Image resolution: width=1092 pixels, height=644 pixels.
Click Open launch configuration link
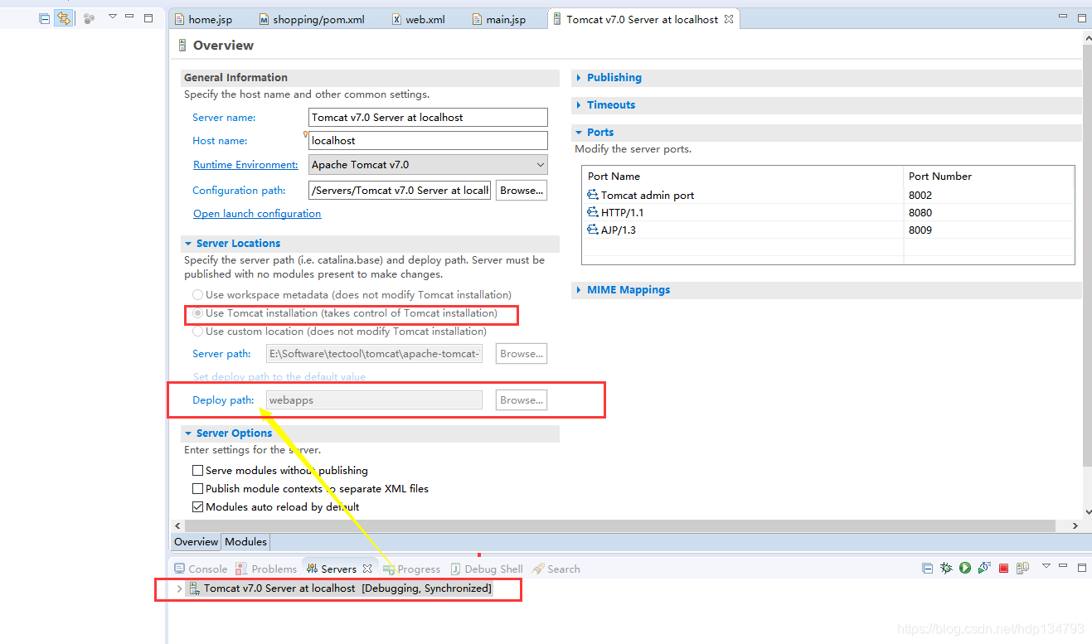257,214
